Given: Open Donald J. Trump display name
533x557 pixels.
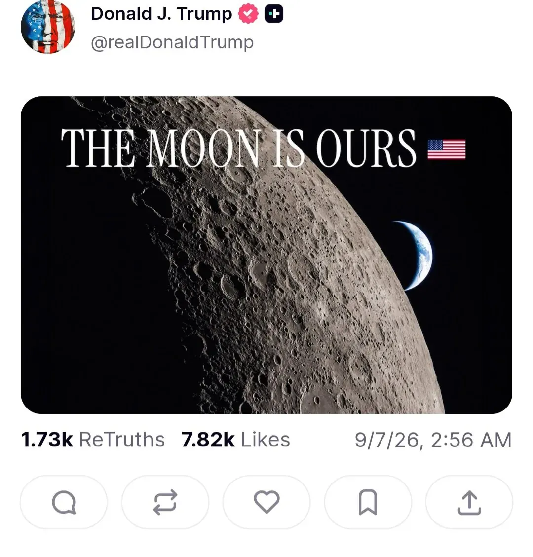Looking at the screenshot, I should (x=161, y=14).
